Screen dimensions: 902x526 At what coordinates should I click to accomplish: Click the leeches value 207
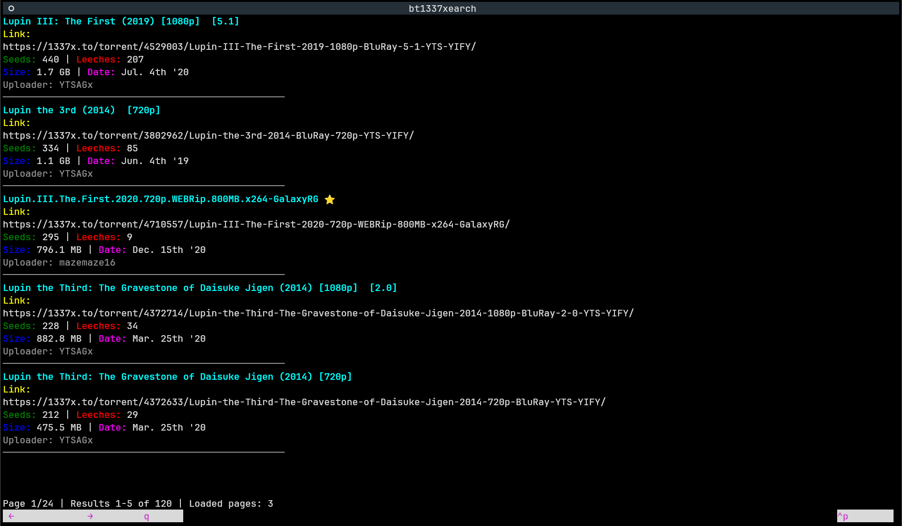click(x=135, y=59)
